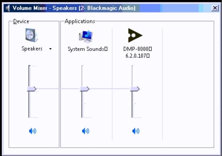Mute the DMP-8000 application
The image size is (222, 156).
pyautogui.click(x=136, y=131)
